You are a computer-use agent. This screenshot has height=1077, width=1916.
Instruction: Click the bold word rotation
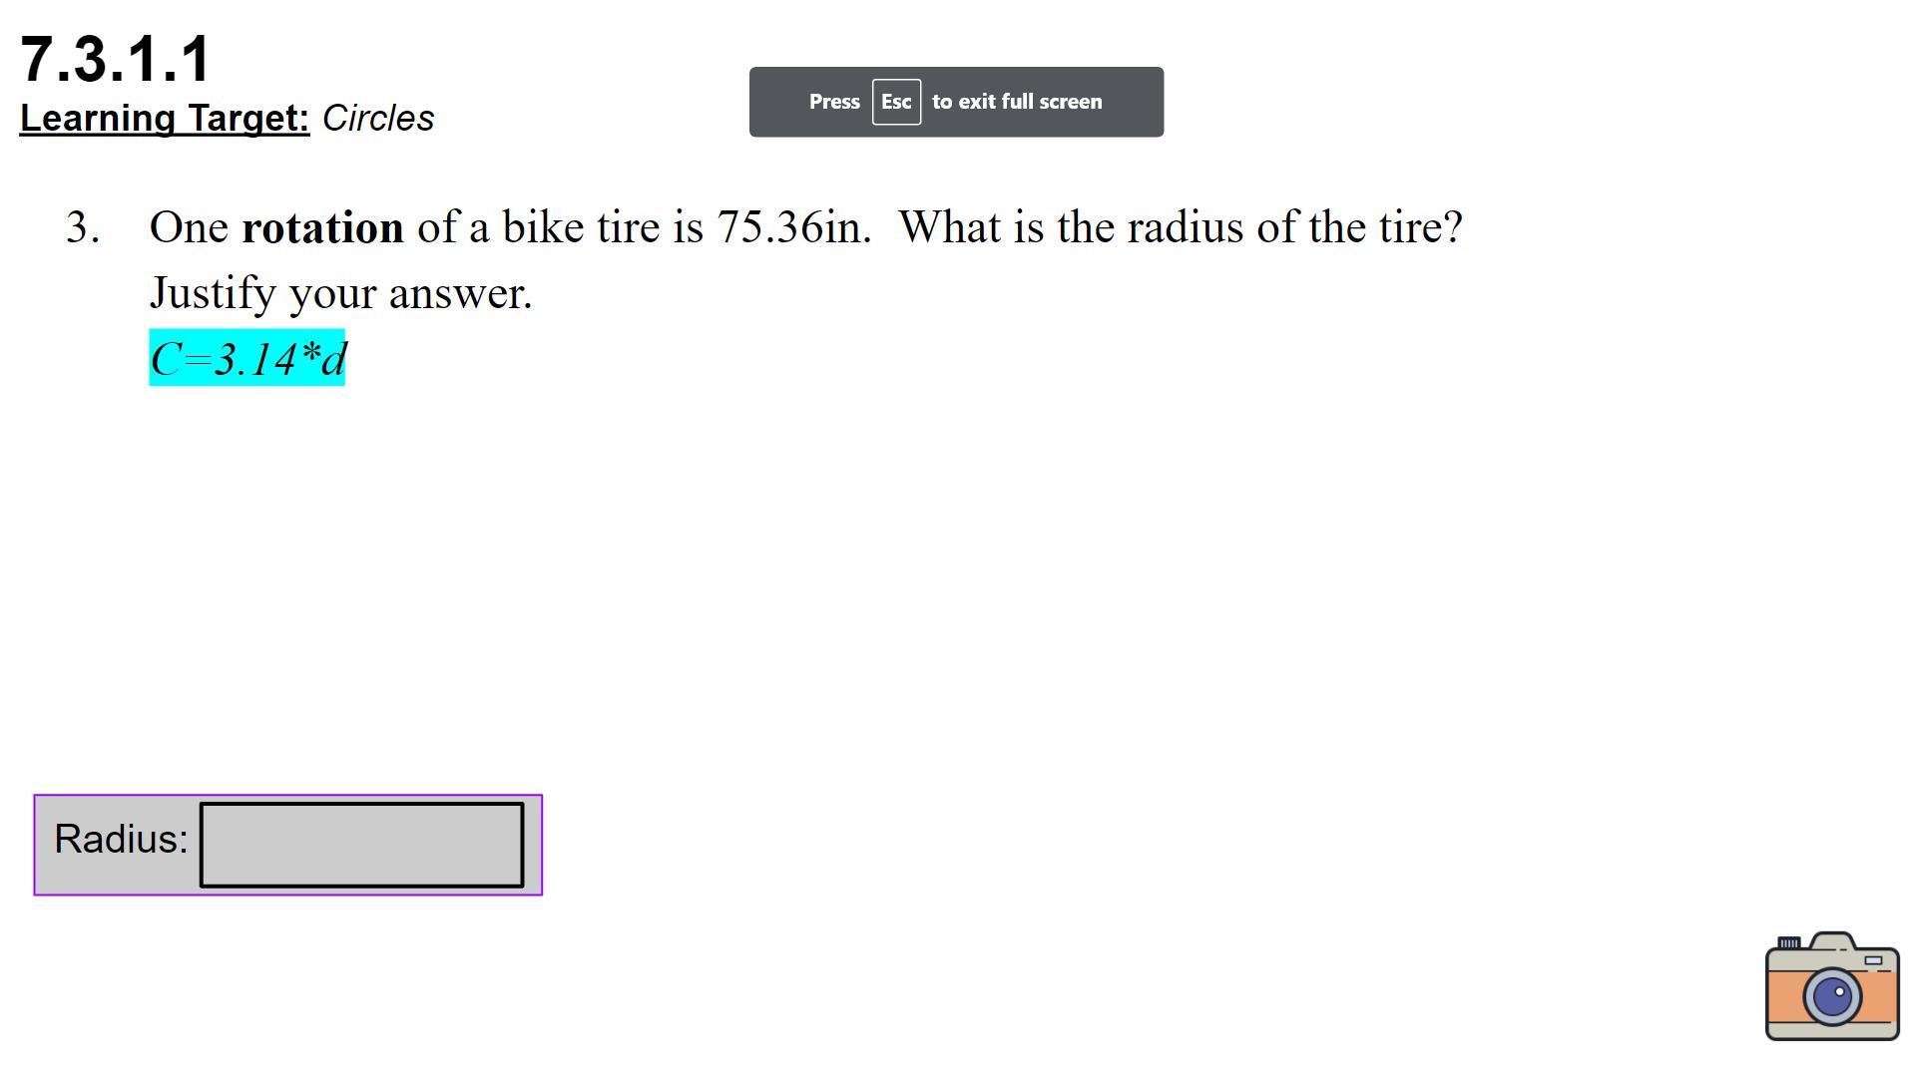pos(322,227)
